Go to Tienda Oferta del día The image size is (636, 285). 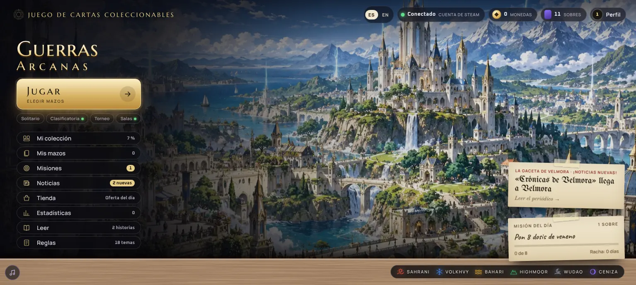coord(79,198)
